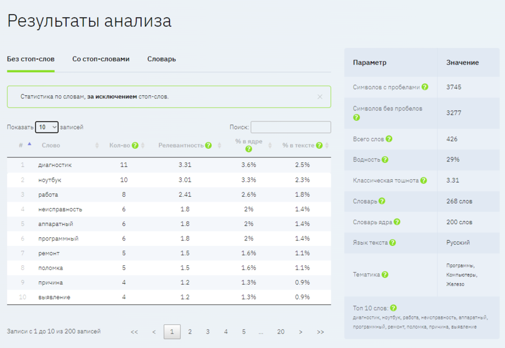Click help icon beside Классическая тошнота
Viewport: 505px width, 348px height.
(424, 180)
